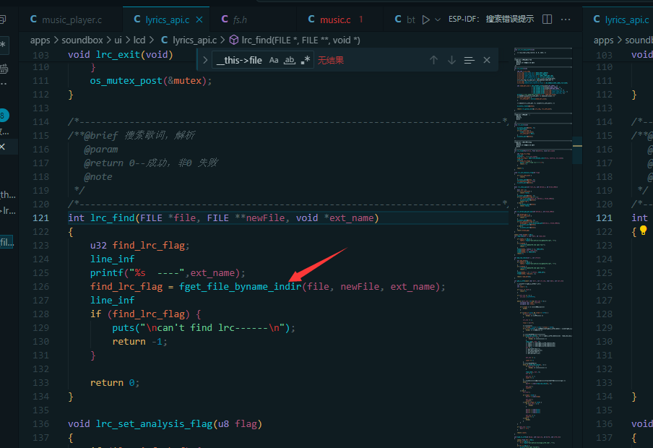653x448 pixels.
Task: Click Find in Selection icon
Action: pyautogui.click(x=470, y=61)
